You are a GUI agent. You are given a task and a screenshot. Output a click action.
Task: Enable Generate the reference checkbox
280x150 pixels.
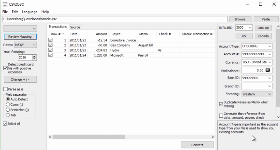[x=221, y=116]
